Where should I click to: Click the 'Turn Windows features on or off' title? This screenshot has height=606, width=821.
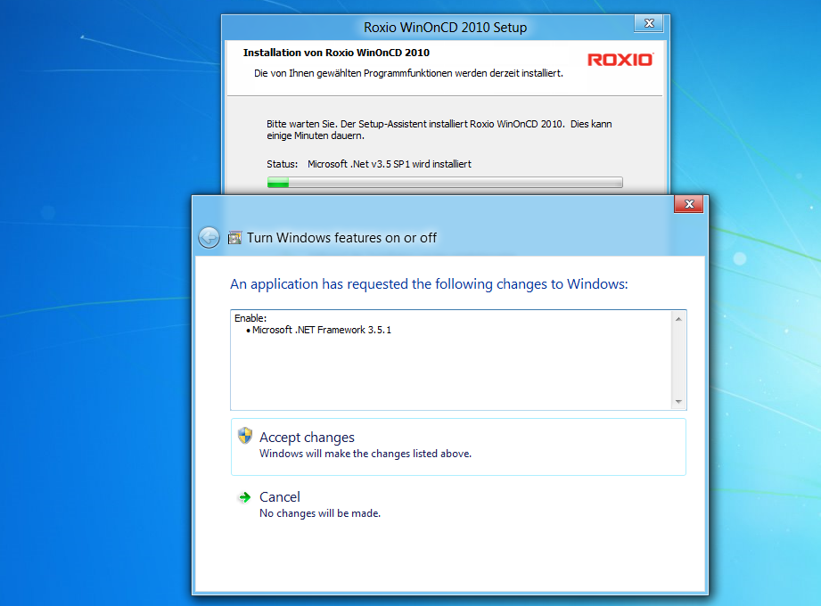341,238
